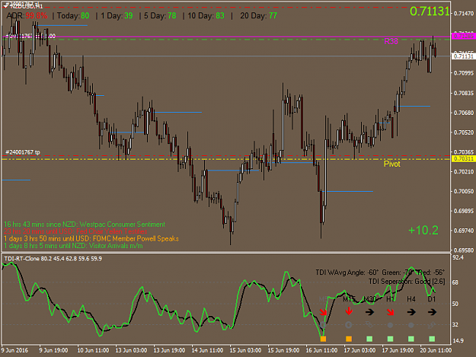Click the magenta R38 level label
The height and width of the screenshot is (357, 476).
coord(391,41)
